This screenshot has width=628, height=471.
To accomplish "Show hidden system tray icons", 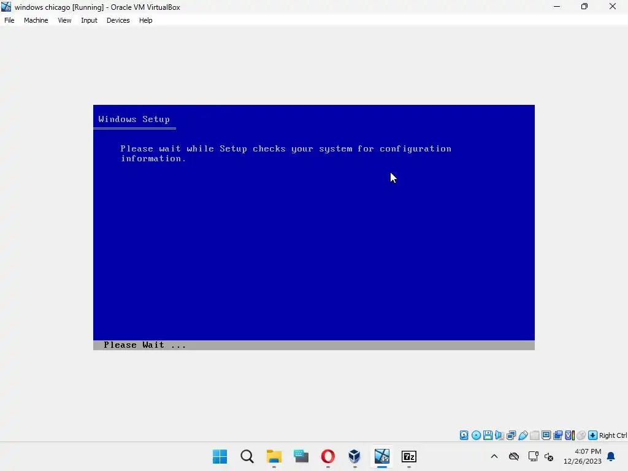I will click(x=494, y=456).
